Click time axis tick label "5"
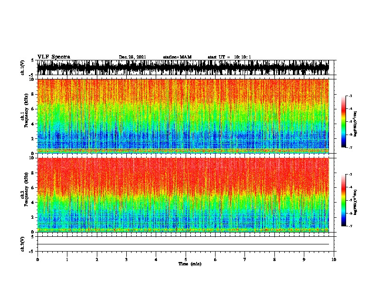The width and height of the screenshot is (376, 291). [x=186, y=260]
